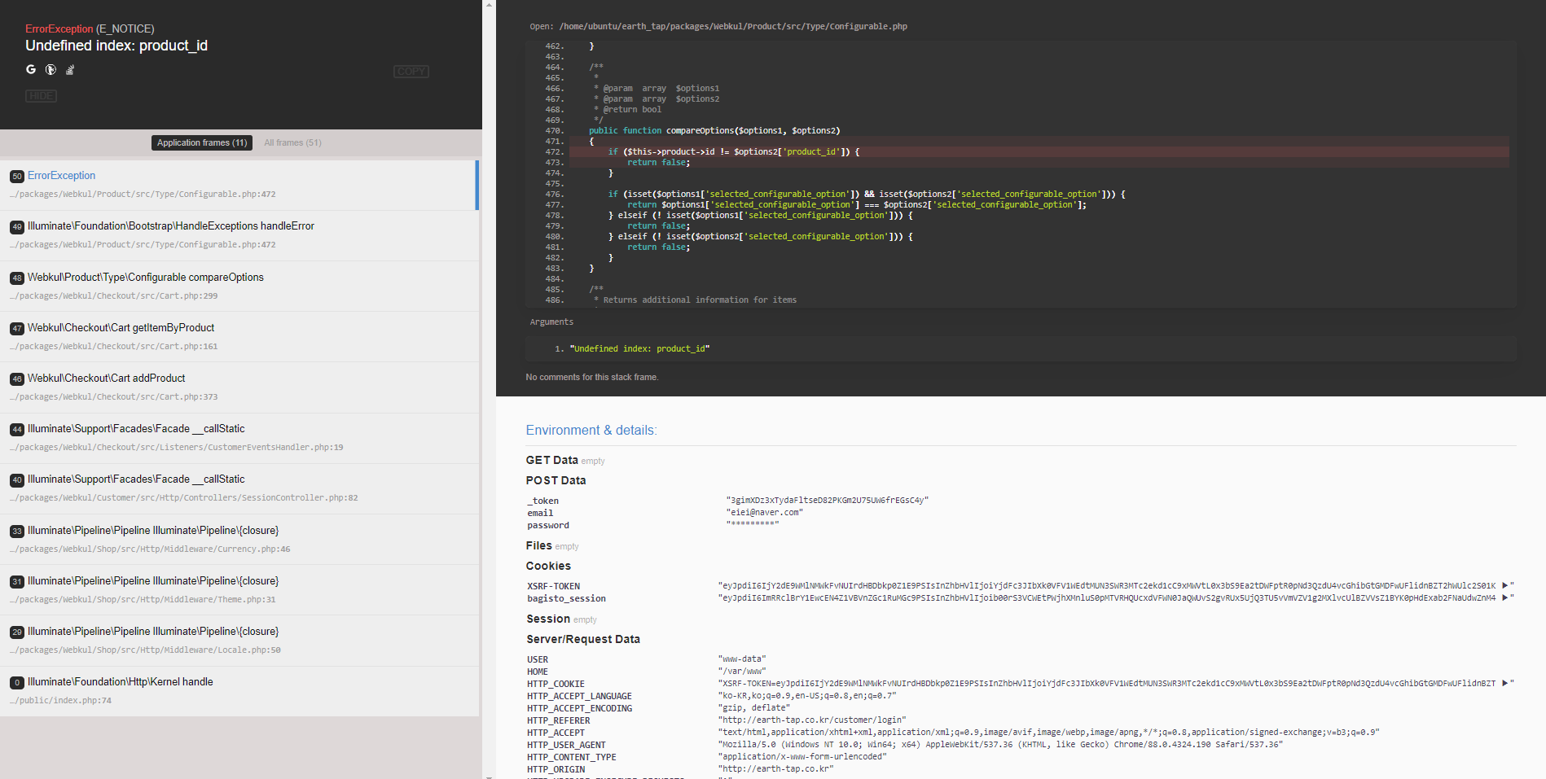
Task: Search the error on DuckDuckGo icon
Action: (x=51, y=70)
